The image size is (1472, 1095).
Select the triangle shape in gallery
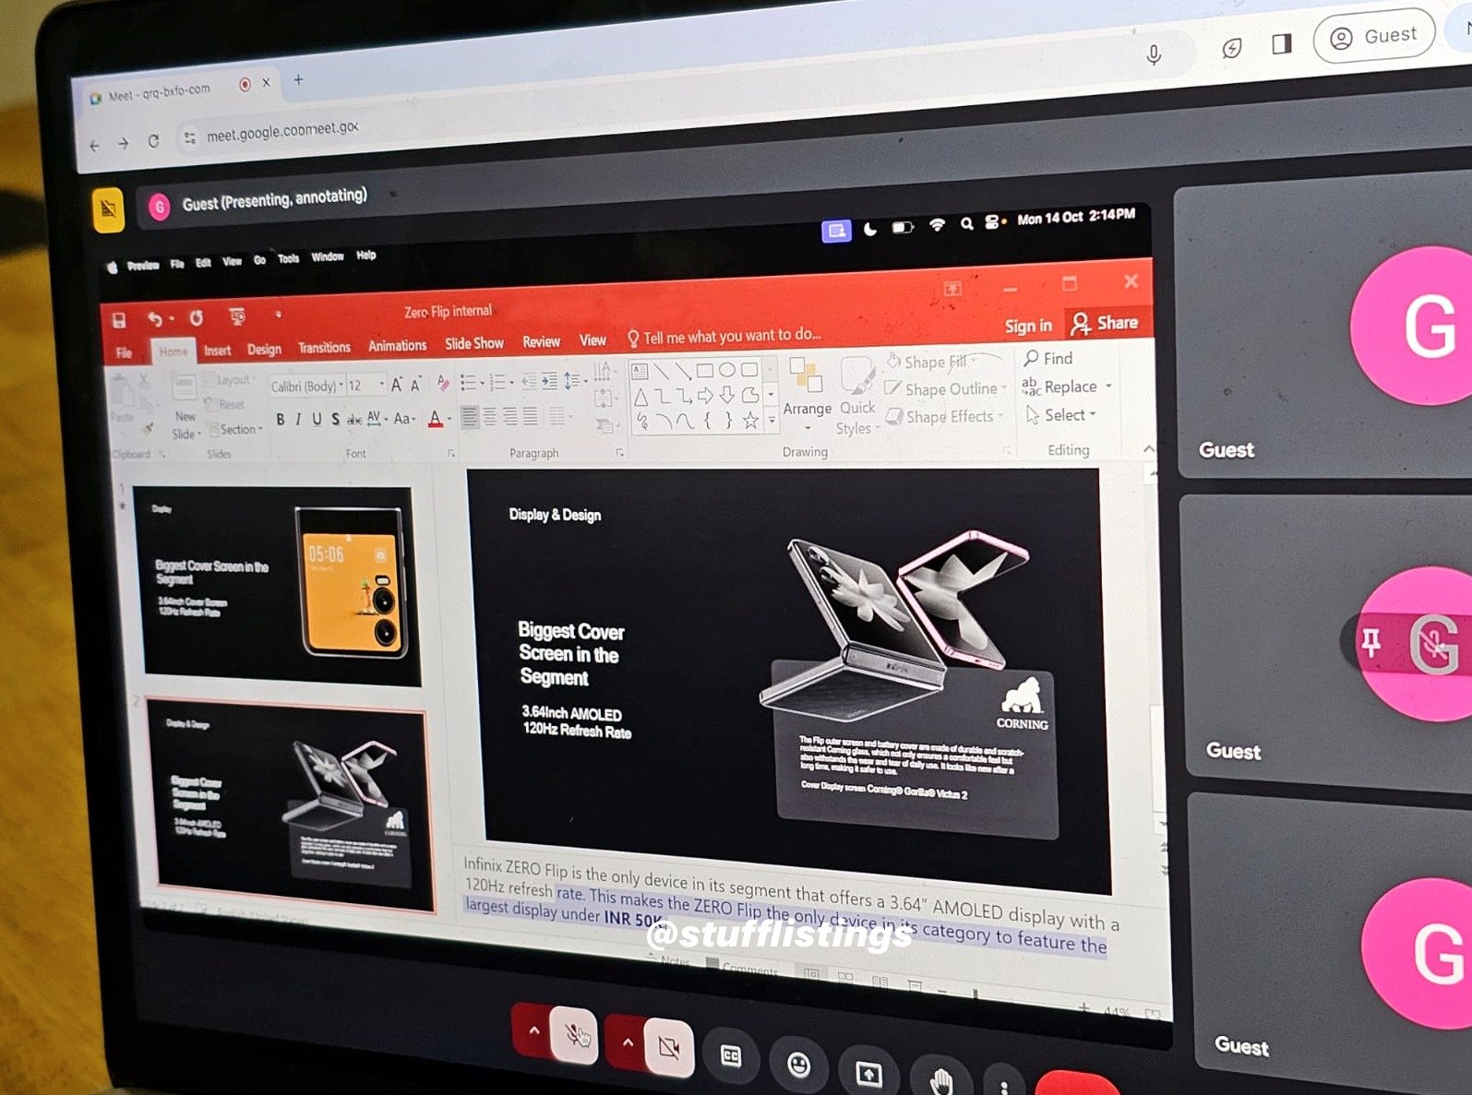(x=640, y=398)
